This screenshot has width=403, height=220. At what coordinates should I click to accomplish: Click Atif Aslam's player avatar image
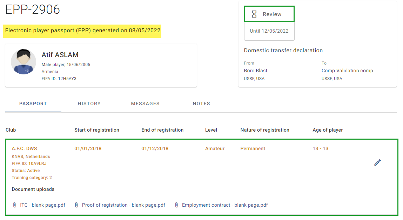point(23,62)
